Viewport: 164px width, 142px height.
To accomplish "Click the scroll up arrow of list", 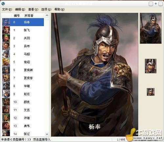I will coord(47,15).
